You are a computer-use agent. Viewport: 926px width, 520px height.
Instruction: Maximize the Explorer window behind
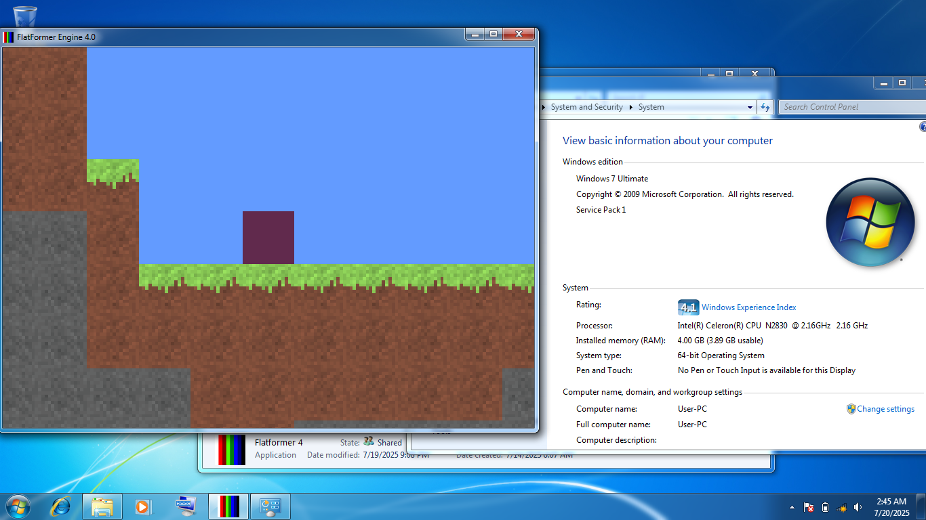pos(729,72)
